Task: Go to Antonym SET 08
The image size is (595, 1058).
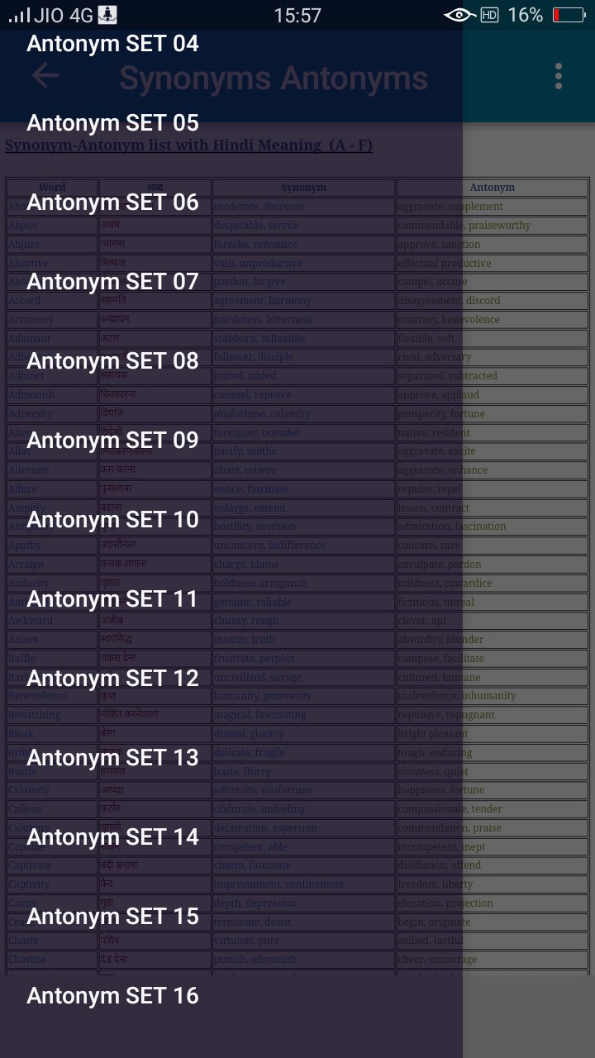Action: (x=113, y=361)
